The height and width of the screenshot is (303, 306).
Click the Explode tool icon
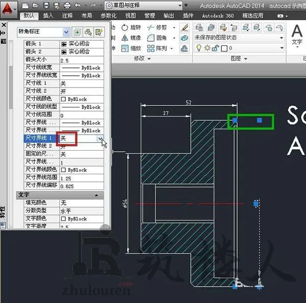tap(184, 38)
